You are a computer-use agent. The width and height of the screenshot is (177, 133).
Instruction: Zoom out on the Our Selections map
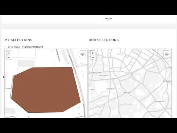pos(93,58)
